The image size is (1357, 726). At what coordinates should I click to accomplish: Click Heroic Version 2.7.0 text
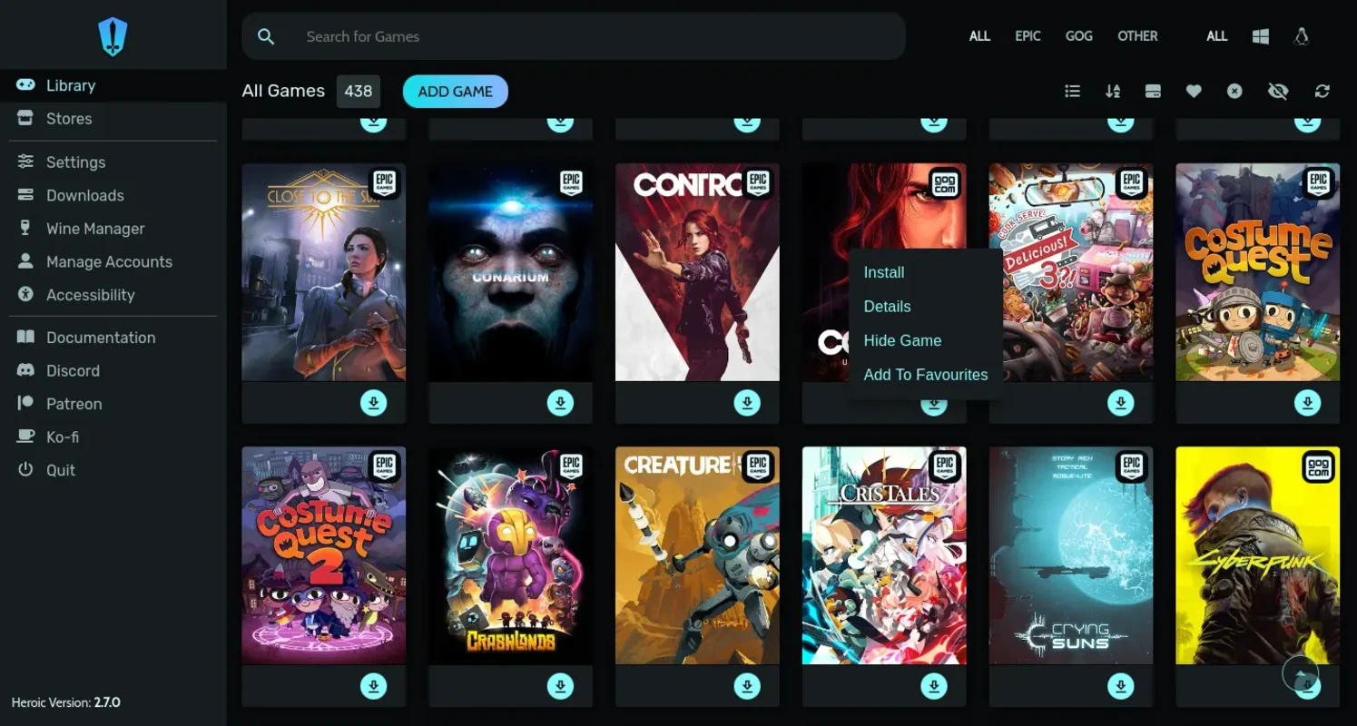pos(65,702)
